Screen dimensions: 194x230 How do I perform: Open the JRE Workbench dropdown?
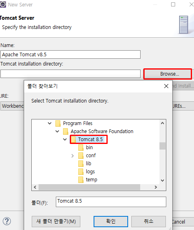12,106
